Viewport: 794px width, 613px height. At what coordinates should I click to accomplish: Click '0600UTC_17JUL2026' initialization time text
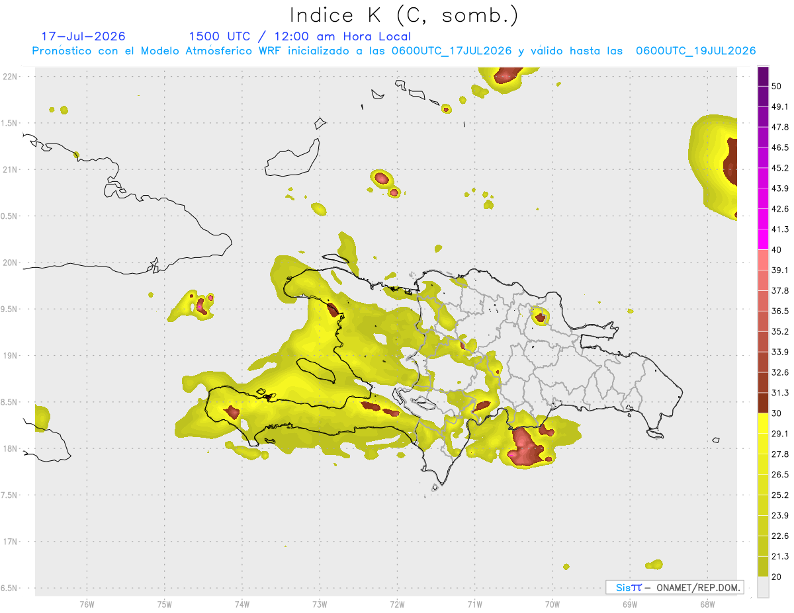coord(451,51)
